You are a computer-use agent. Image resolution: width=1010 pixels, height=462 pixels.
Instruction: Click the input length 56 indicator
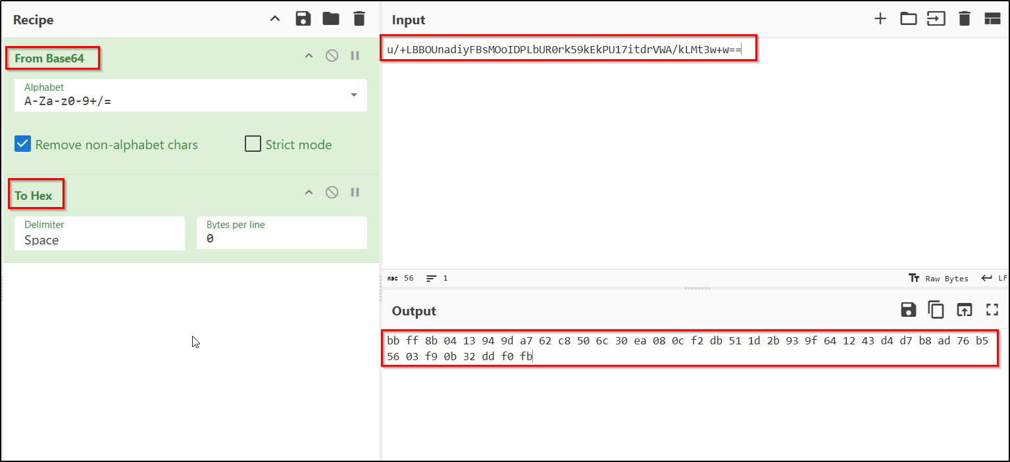click(x=401, y=278)
